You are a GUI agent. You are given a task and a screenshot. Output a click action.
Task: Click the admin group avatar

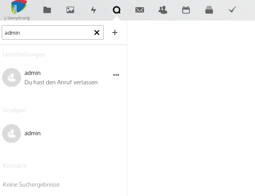[12, 134]
